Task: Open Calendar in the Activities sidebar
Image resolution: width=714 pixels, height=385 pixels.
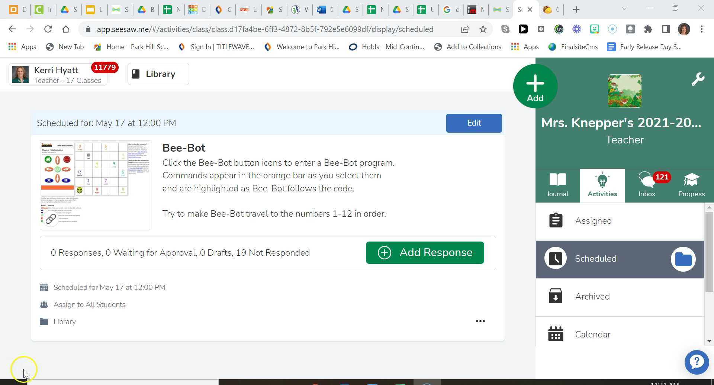Action: coord(592,334)
